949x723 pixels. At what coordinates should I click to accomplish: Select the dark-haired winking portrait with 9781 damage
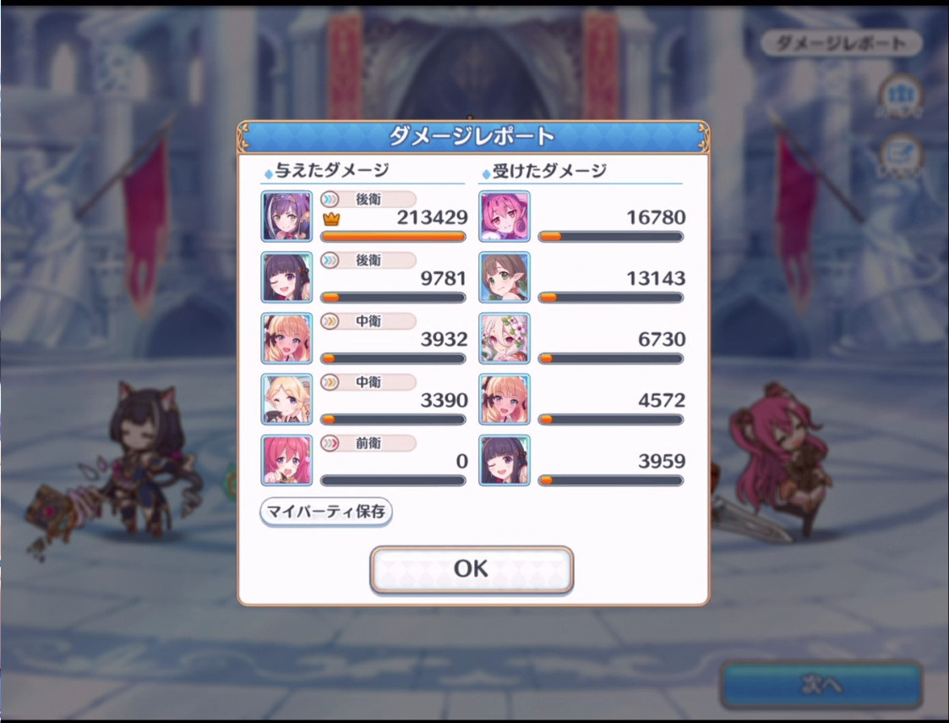coord(286,277)
